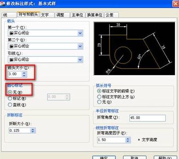Select 圆心标记 直线 radio button

pos(10,105)
